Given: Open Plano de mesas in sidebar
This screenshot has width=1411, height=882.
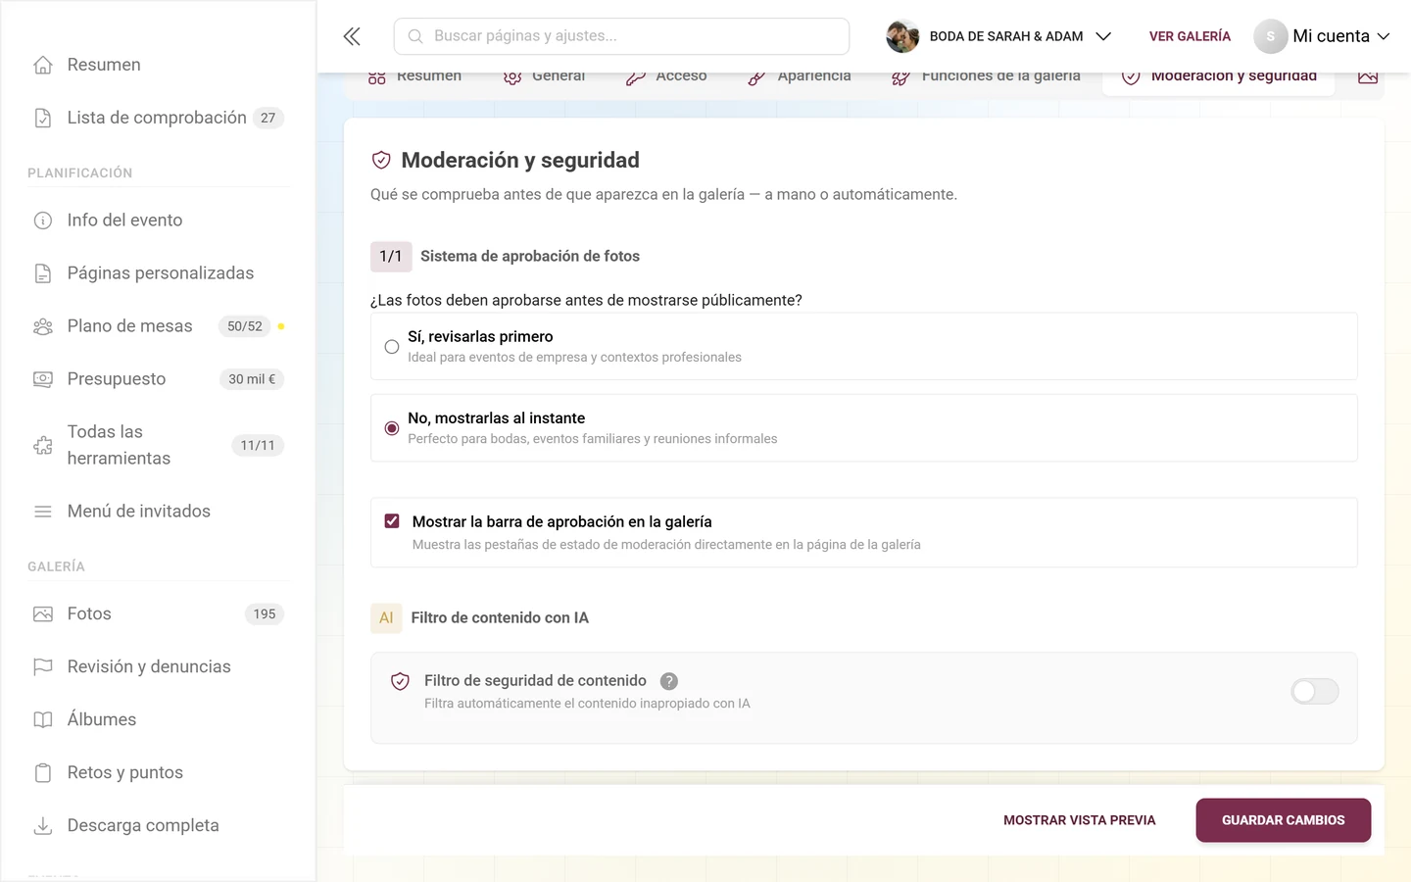Looking at the screenshot, I should (x=158, y=326).
